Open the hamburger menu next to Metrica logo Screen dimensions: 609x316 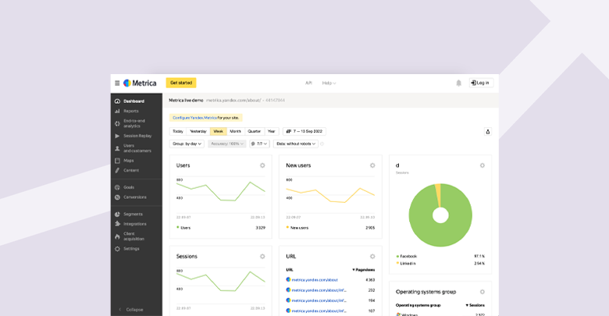[x=117, y=83]
